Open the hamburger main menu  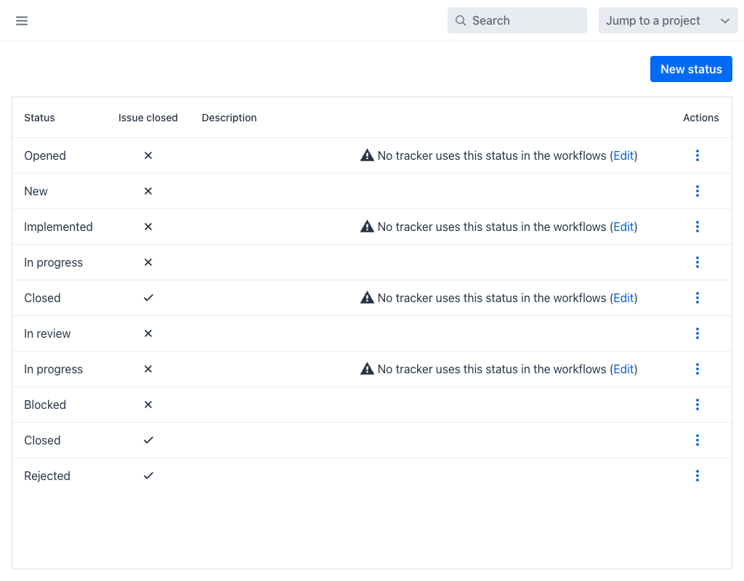tap(22, 20)
